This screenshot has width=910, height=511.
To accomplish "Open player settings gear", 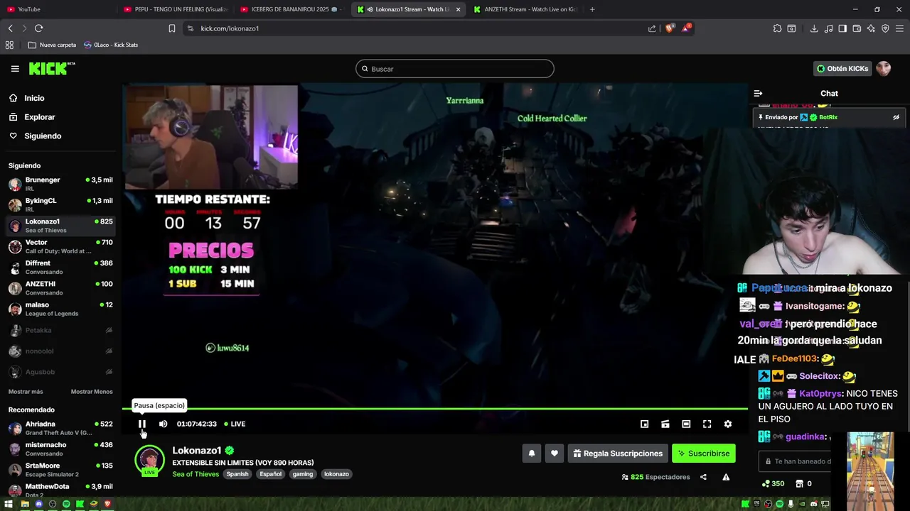I will pyautogui.click(x=727, y=424).
